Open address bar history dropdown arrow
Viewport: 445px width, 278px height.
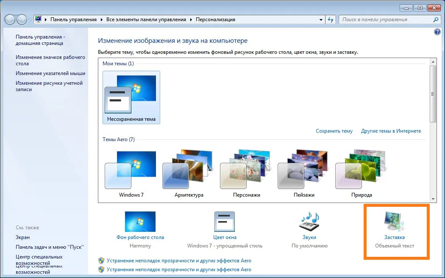click(321, 20)
